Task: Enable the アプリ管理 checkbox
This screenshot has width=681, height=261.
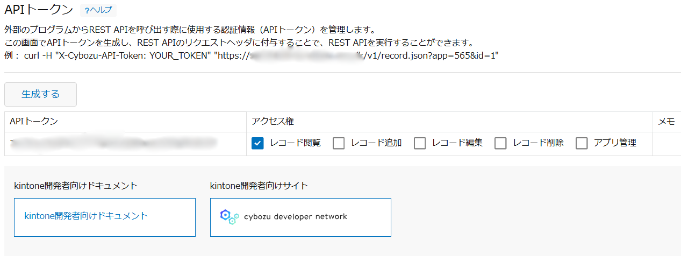Action: pos(582,143)
